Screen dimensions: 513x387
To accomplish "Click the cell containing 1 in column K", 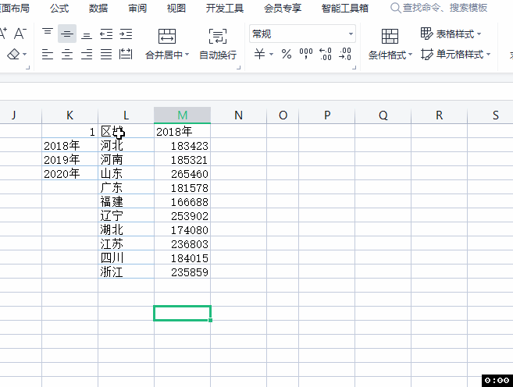I will pos(69,131).
